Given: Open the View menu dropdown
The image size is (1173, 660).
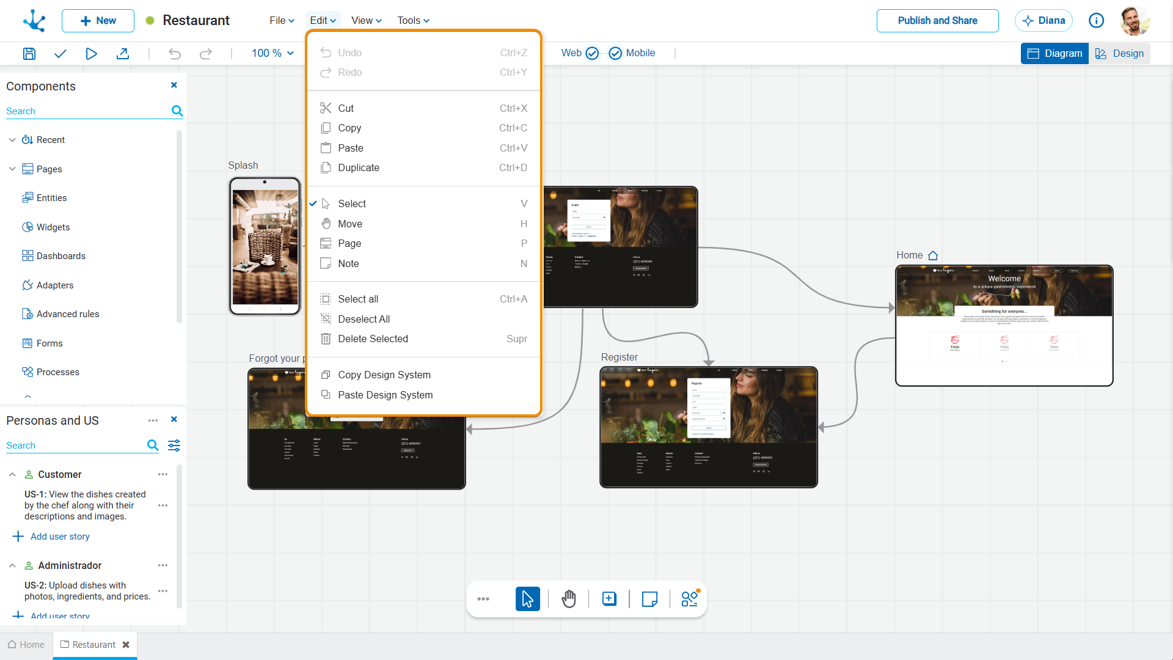Looking at the screenshot, I should point(367,20).
